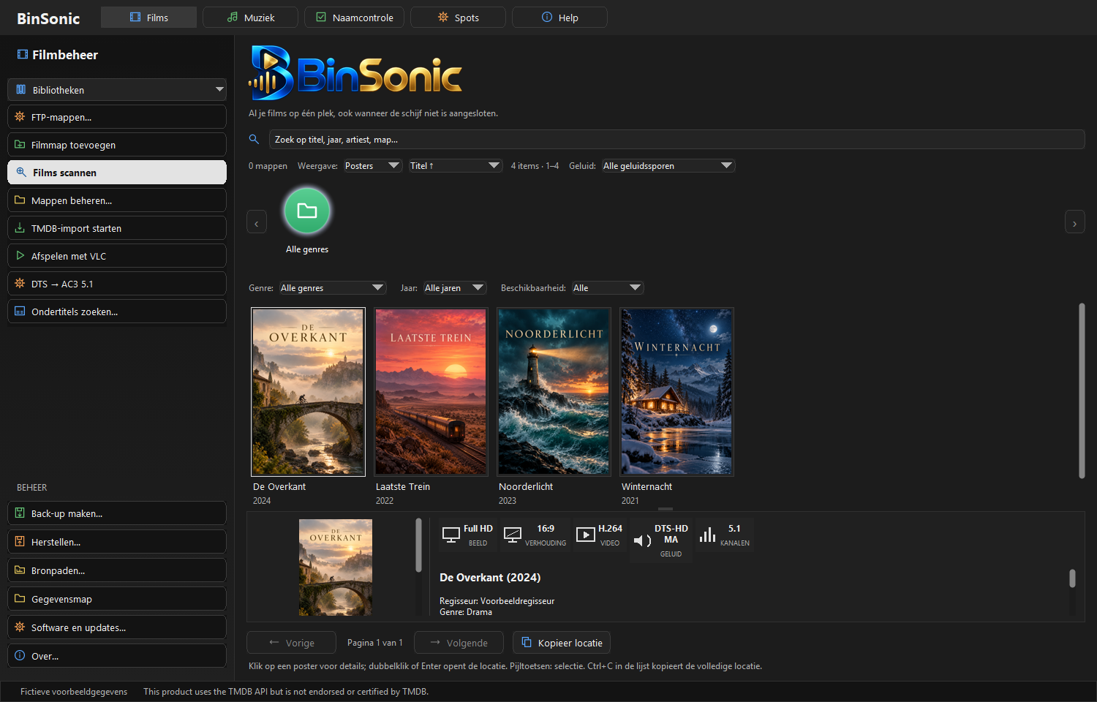Click the DTS-HD MA speaker icon
Screen dimensions: 1097x702
tap(642, 540)
